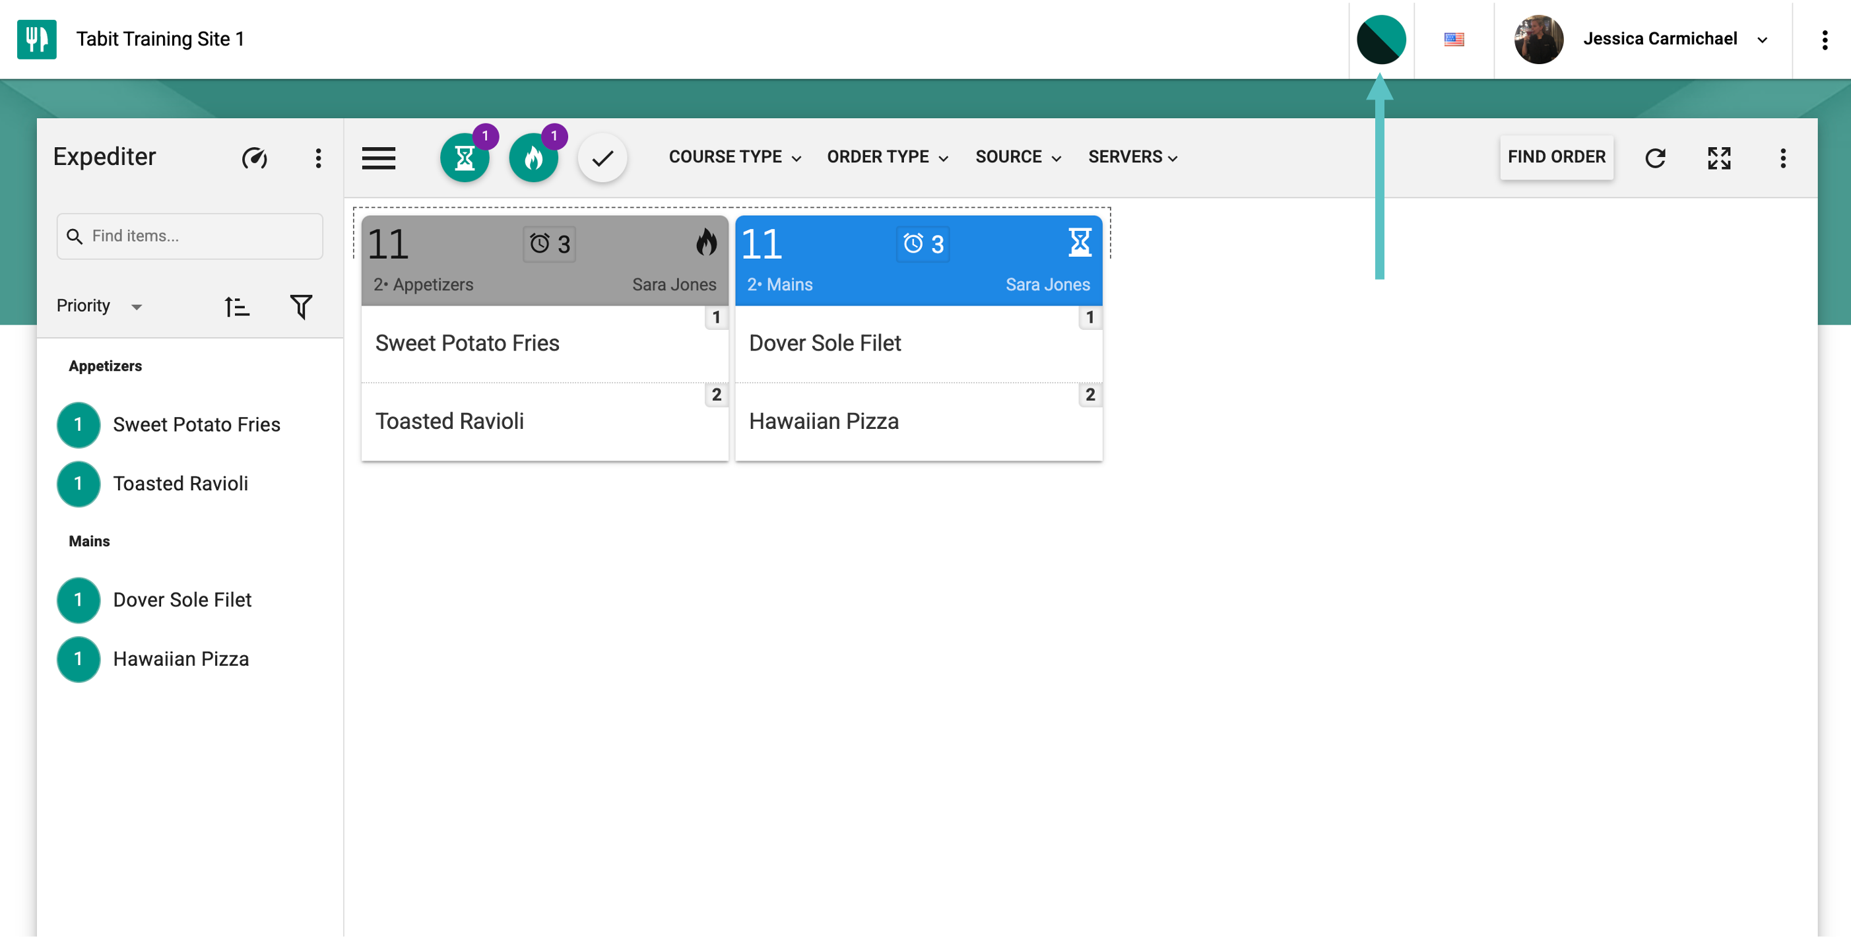1851x937 pixels.
Task: Click the refresh orders icon
Action: click(1655, 157)
